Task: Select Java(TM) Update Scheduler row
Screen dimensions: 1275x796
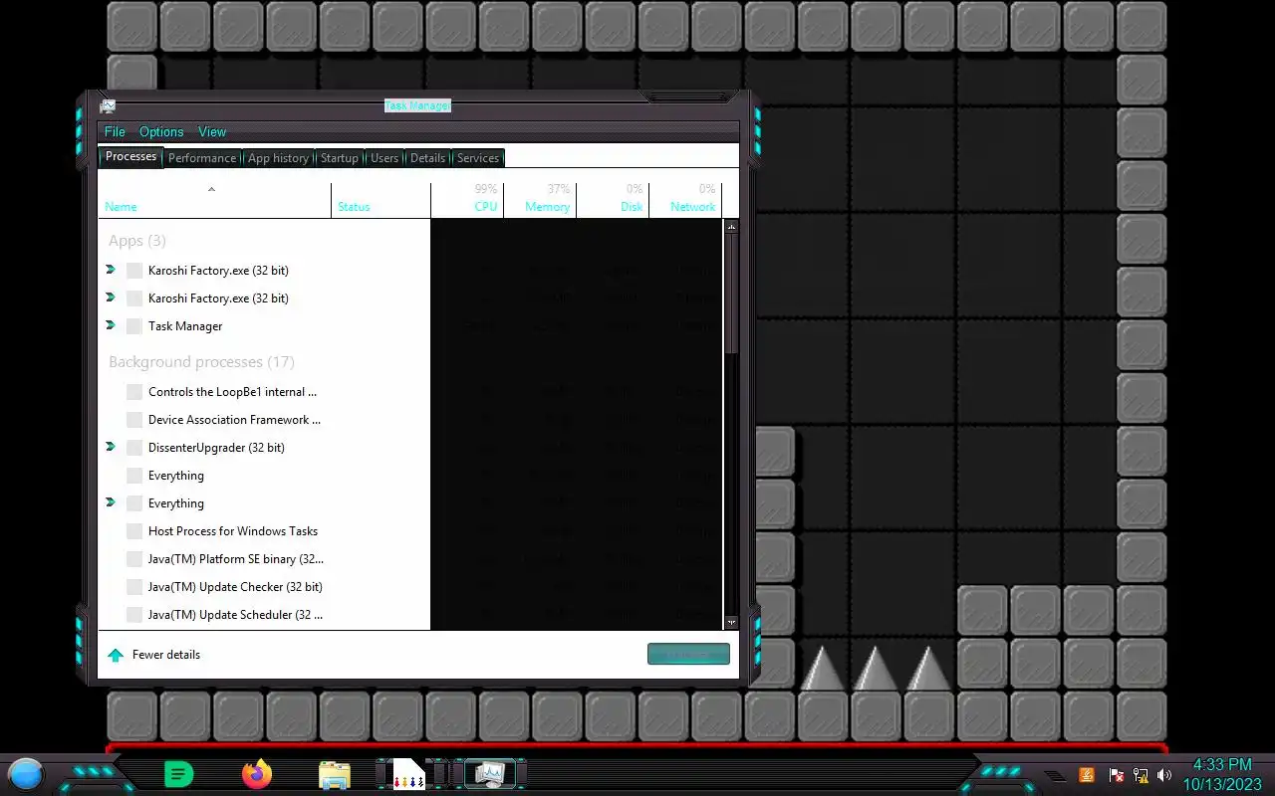Action: click(410, 615)
